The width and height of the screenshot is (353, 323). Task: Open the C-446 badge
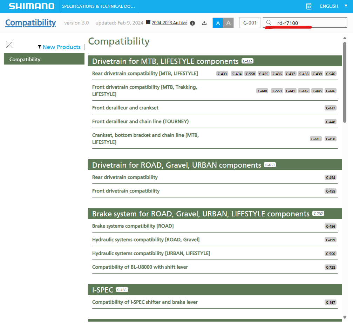(x=331, y=91)
